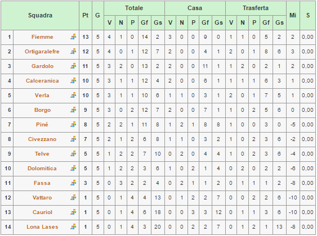Open the Fiemme team link
Screen dimensions: 317x236
[42, 37]
